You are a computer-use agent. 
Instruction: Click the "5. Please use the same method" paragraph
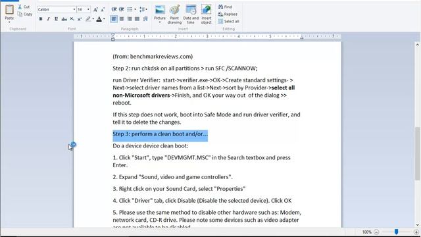point(207,220)
